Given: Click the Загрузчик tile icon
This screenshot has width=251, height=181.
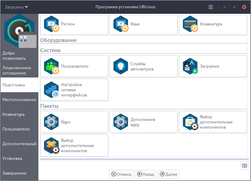Looking at the screenshot, I should pos(190,66).
